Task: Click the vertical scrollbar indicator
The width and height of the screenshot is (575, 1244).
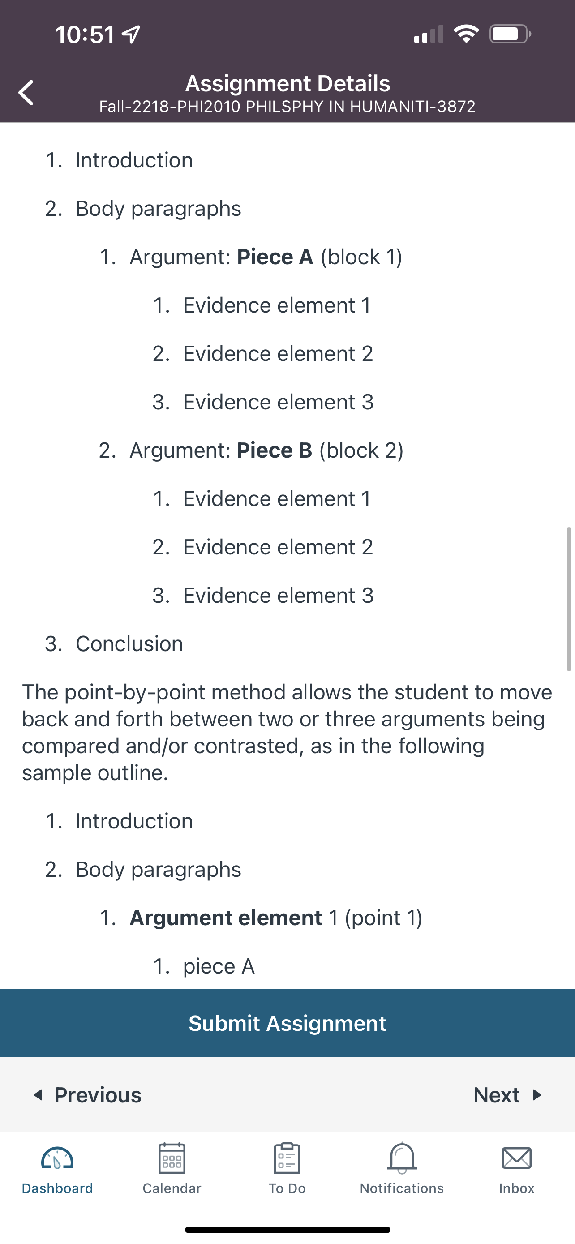Action: (569, 599)
